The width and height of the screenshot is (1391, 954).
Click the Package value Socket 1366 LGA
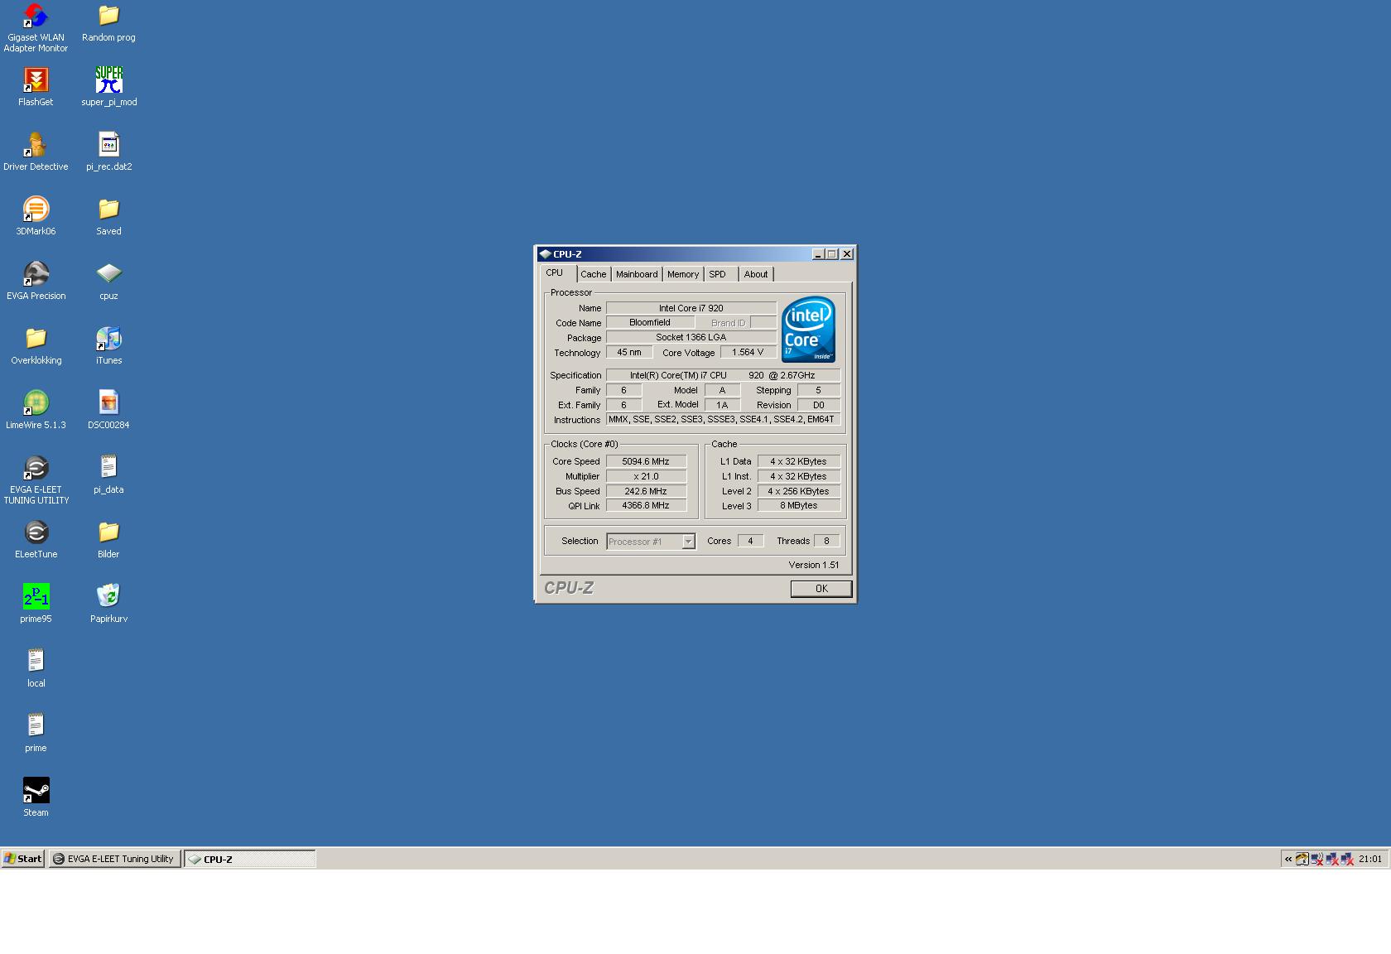(x=691, y=337)
